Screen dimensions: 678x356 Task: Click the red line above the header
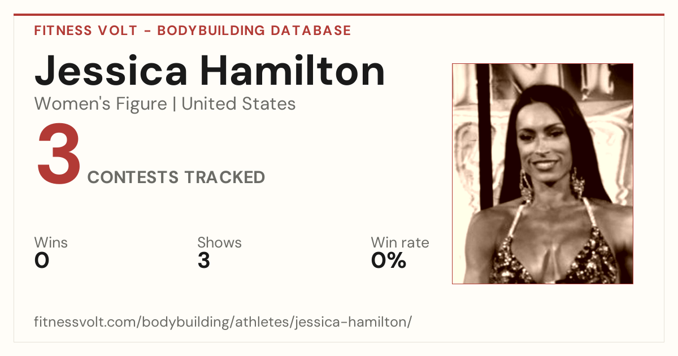tap(339, 15)
